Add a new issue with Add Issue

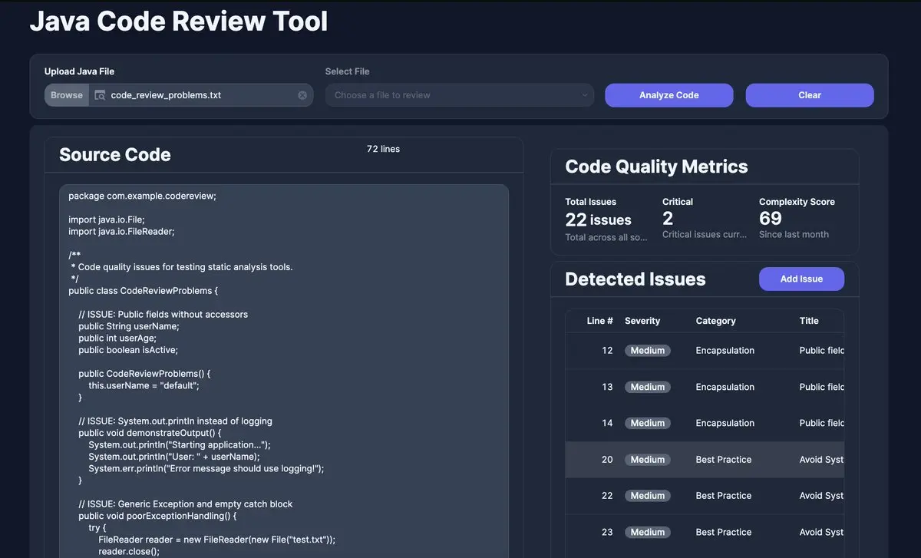coord(801,279)
